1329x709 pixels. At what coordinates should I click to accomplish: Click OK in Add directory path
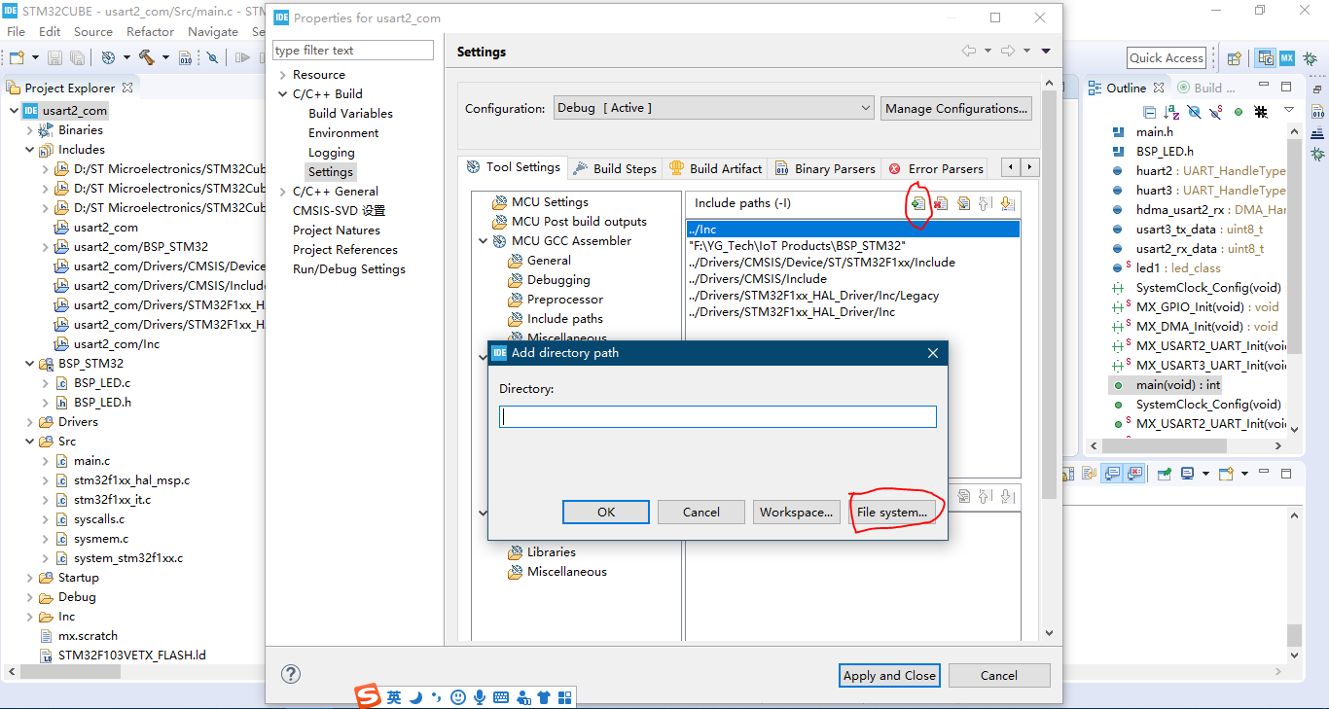[x=606, y=513]
